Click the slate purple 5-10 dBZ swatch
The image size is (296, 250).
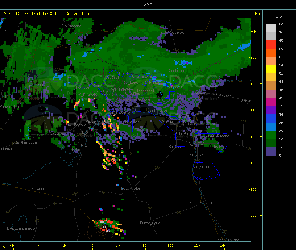coord(271,151)
